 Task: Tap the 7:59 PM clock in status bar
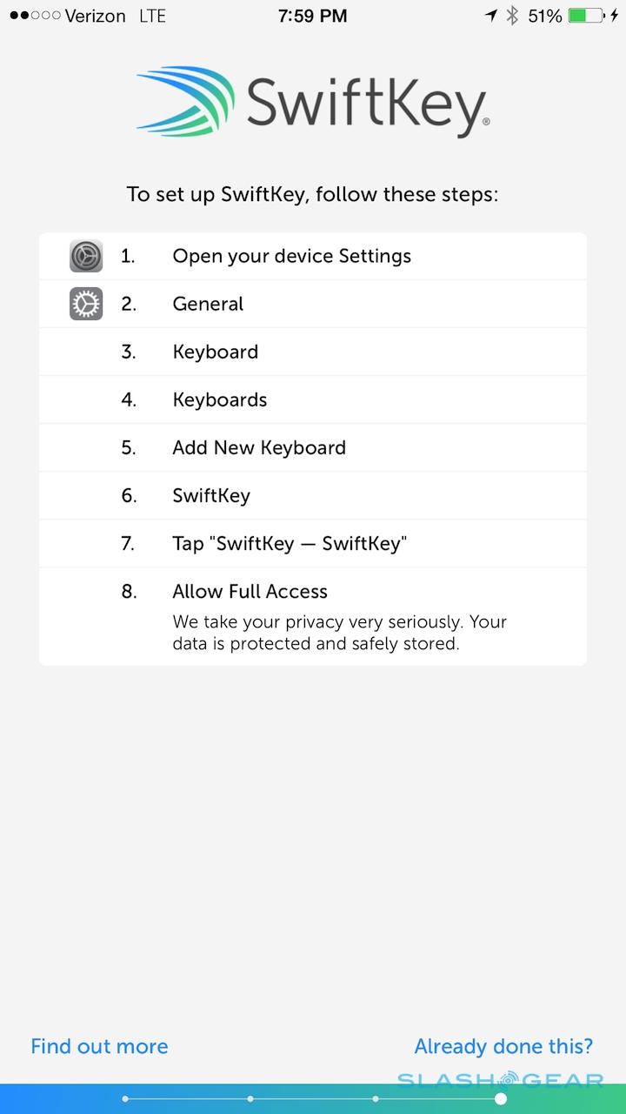tap(313, 16)
